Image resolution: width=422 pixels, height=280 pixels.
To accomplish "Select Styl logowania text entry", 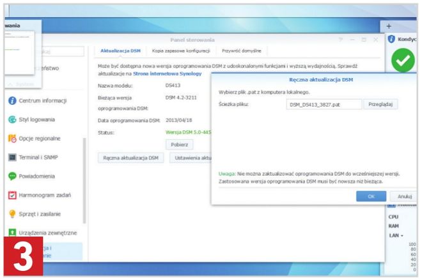I will [x=37, y=120].
